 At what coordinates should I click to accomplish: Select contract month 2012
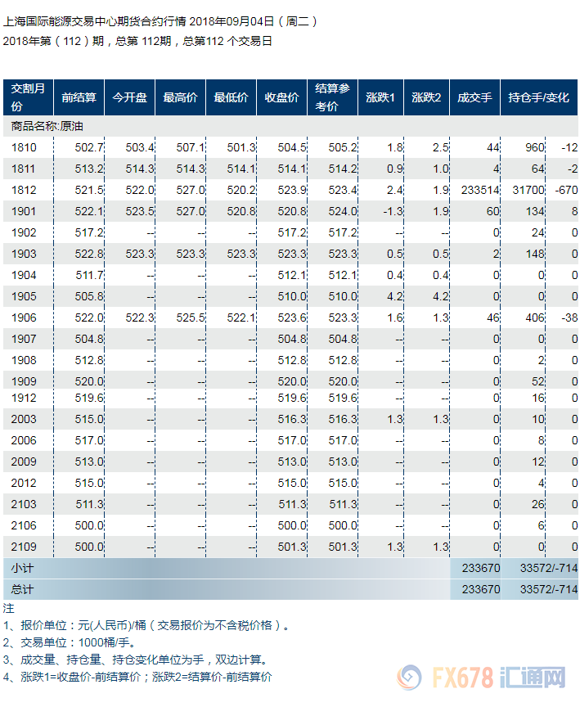coord(24,483)
